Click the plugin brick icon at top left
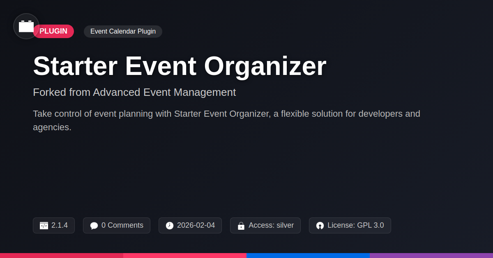This screenshot has height=258, width=493. tap(26, 26)
